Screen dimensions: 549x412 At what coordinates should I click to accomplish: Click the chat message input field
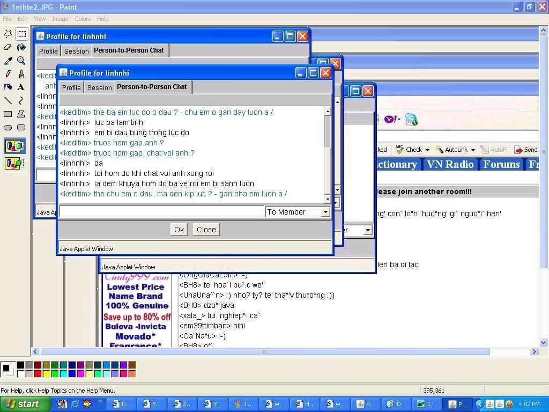(x=162, y=211)
